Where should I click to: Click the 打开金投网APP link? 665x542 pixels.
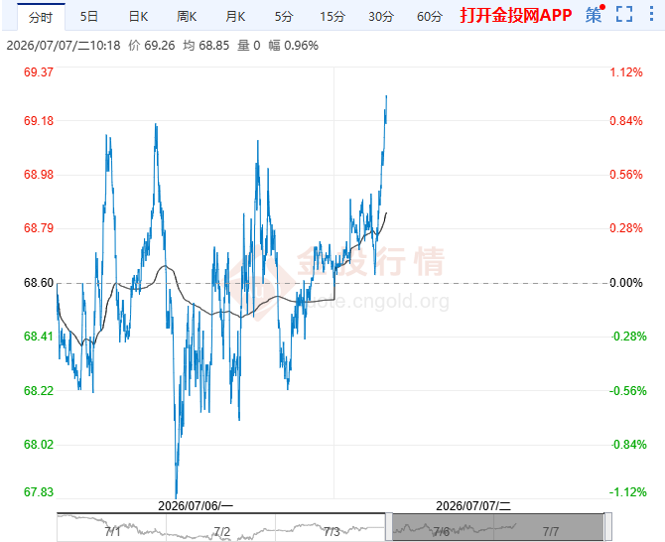pyautogui.click(x=516, y=15)
